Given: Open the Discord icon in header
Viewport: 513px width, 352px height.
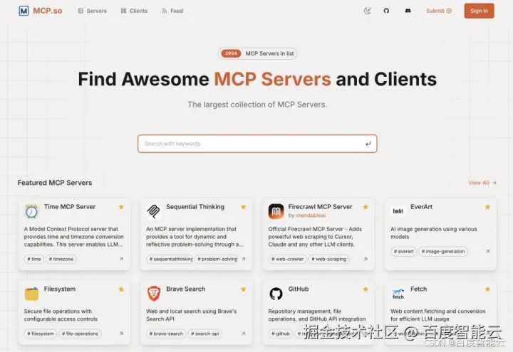Looking at the screenshot, I should (408, 11).
